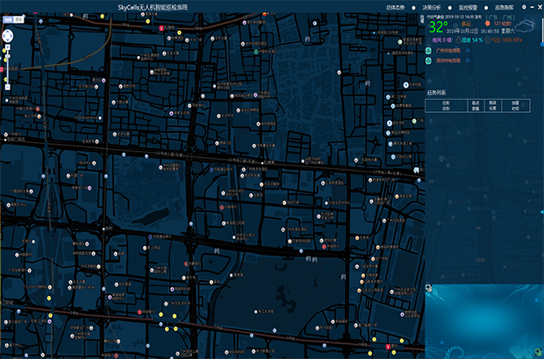Click the 广州市电信局 station icon
The width and height of the screenshot is (544, 359).
click(x=429, y=51)
